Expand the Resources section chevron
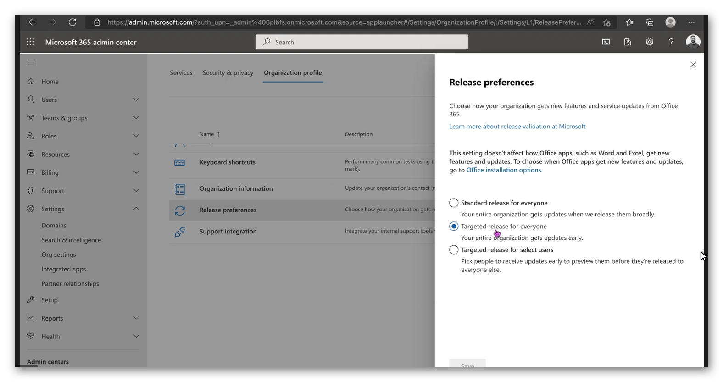The width and height of the screenshot is (723, 382). [136, 154]
